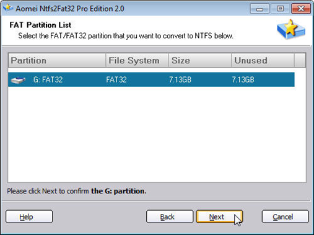
Task: Open Help for the wizard
Action: pyautogui.click(x=29, y=216)
